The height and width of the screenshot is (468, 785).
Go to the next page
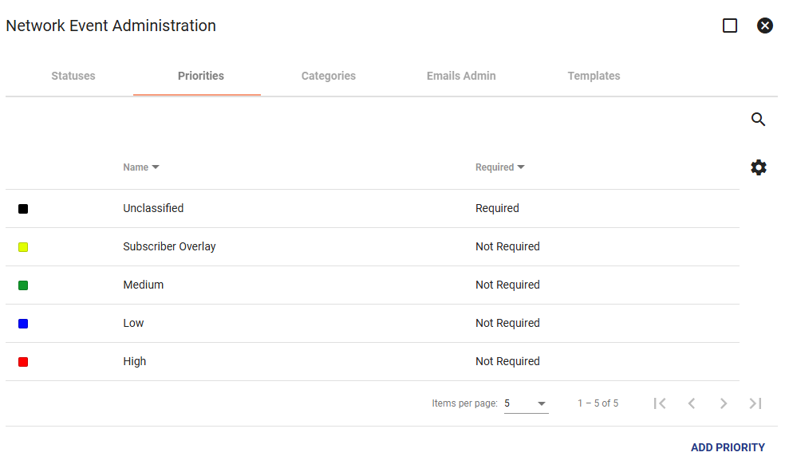pyautogui.click(x=724, y=403)
